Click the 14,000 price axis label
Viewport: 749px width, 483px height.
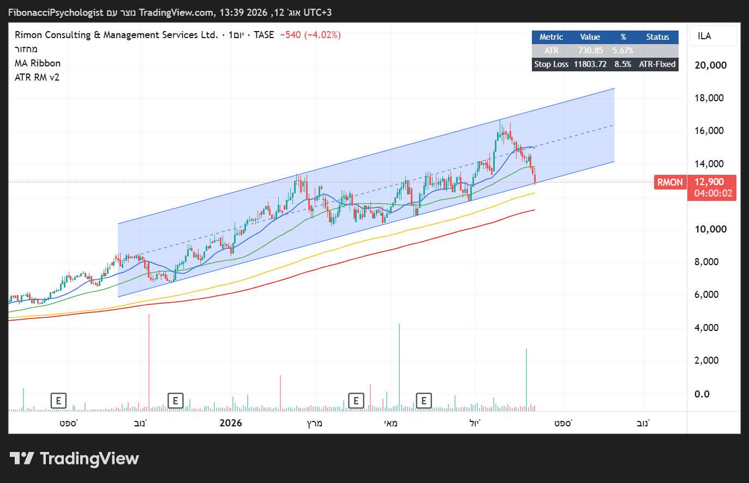pyautogui.click(x=709, y=164)
